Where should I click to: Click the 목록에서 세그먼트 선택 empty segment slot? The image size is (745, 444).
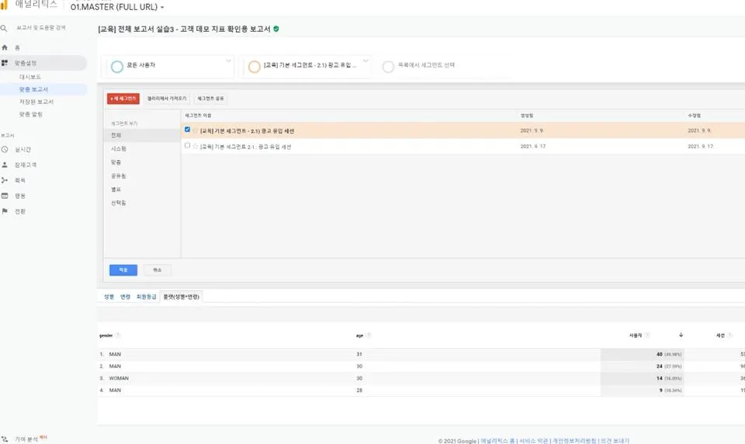point(425,65)
